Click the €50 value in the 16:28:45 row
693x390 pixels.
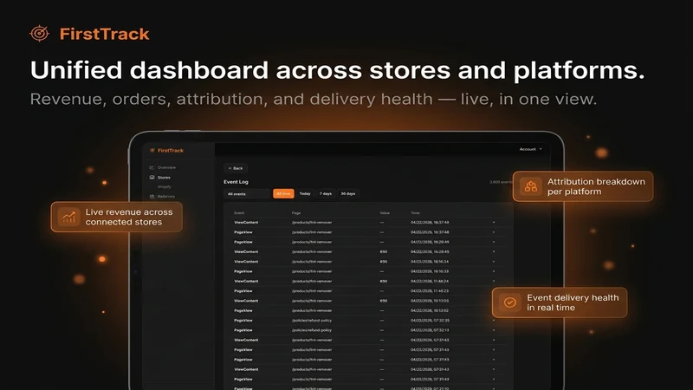384,251
